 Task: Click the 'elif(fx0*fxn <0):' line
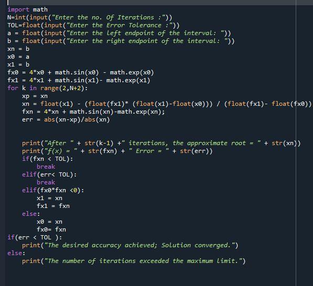click(53, 190)
